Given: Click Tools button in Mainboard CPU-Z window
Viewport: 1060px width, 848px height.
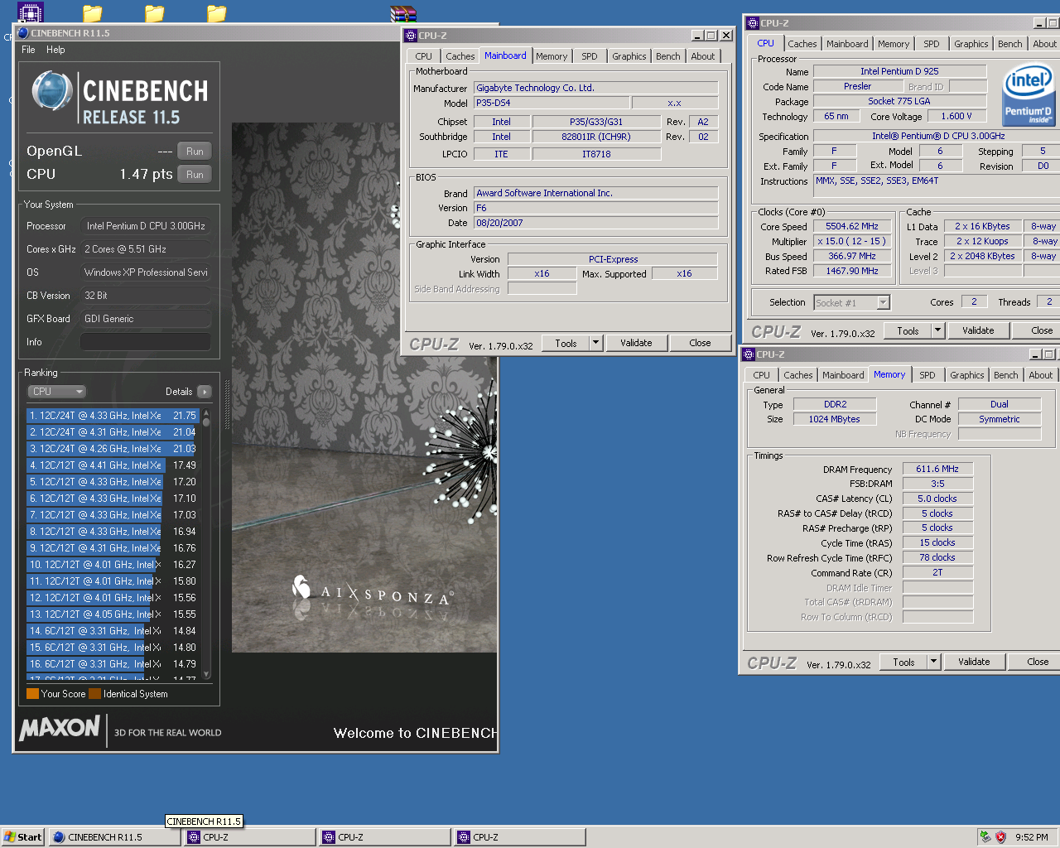Looking at the screenshot, I should 566,343.
